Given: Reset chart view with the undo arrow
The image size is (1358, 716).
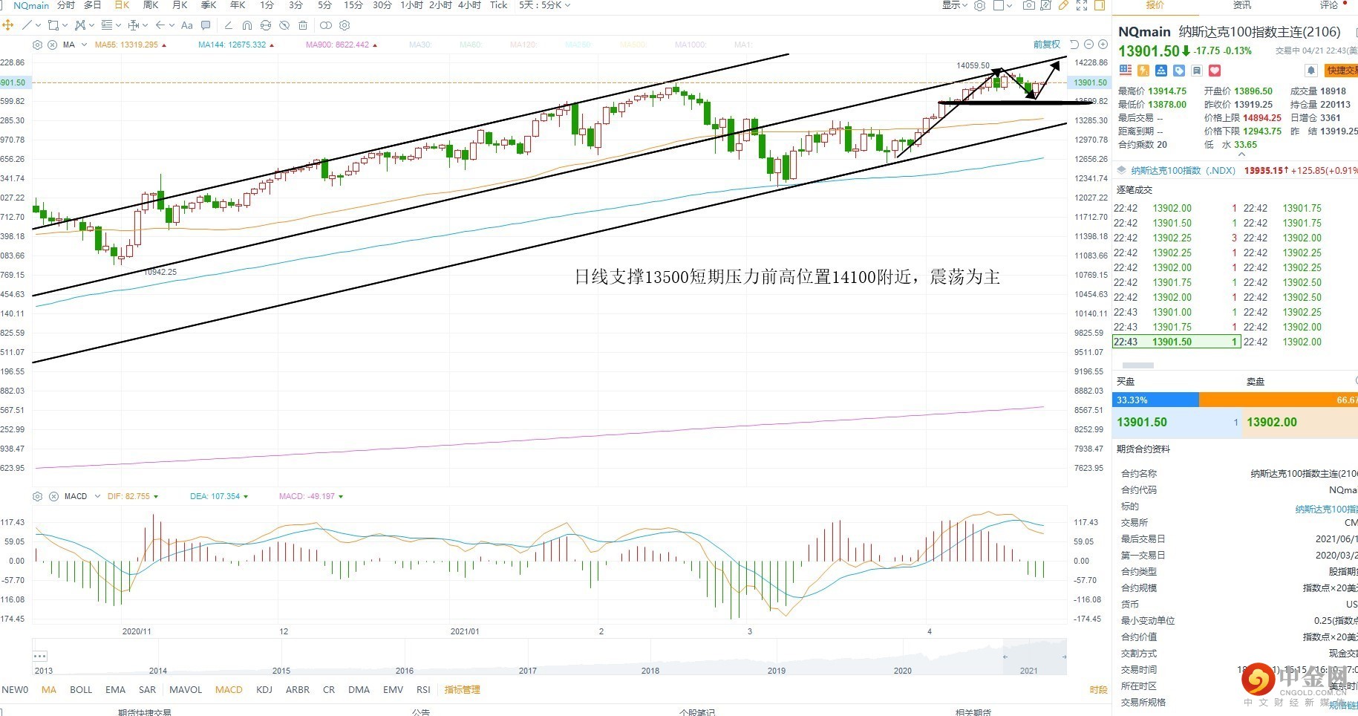Looking at the screenshot, I should click(x=1074, y=45).
